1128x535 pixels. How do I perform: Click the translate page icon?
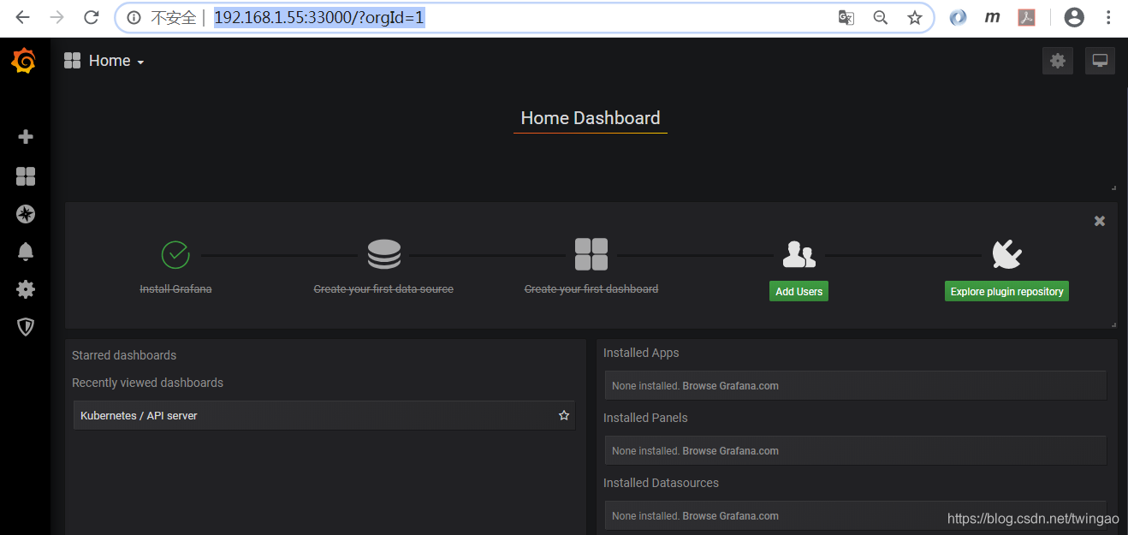point(846,17)
